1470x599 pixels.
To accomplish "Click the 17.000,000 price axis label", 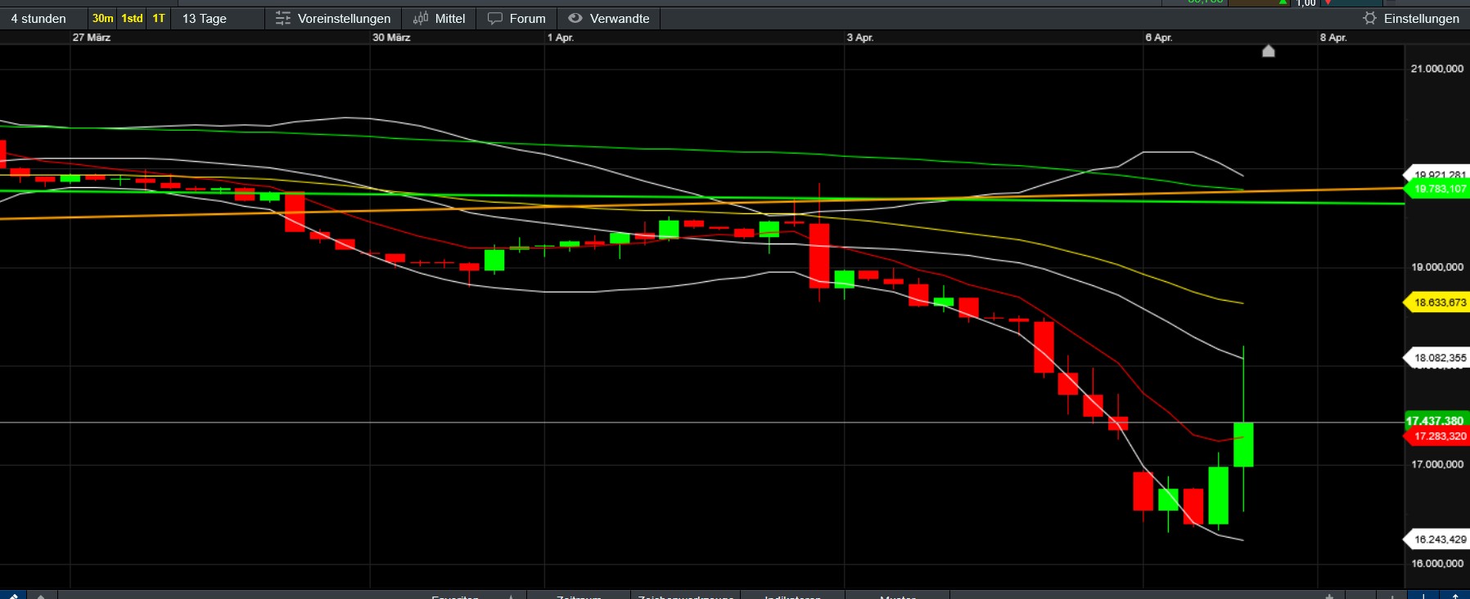I will 1437,464.
